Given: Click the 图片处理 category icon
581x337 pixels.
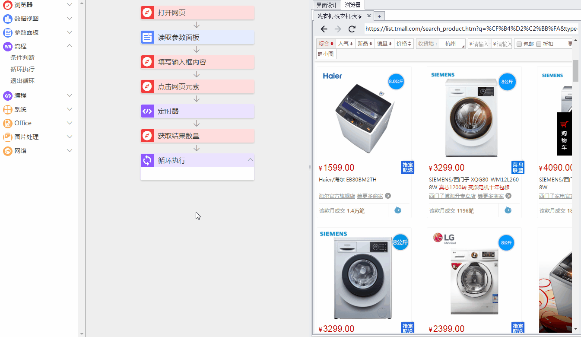Looking at the screenshot, I should tap(7, 137).
